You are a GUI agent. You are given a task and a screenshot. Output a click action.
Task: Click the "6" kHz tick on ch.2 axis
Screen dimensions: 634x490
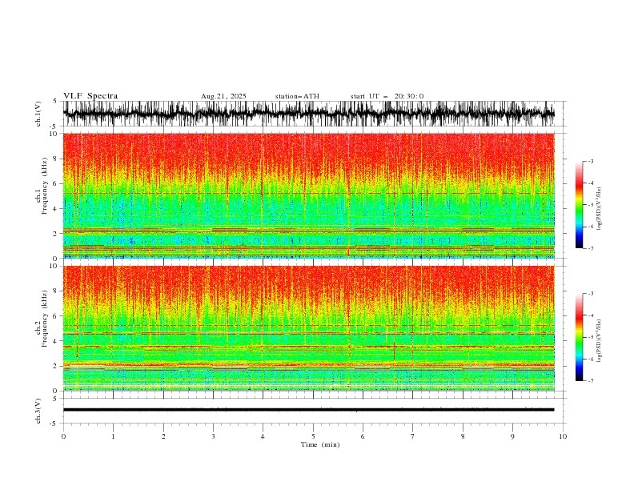tap(56, 316)
